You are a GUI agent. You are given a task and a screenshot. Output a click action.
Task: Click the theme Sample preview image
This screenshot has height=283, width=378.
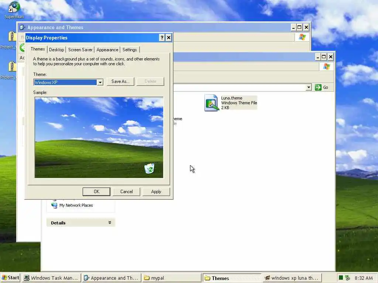[x=99, y=137]
